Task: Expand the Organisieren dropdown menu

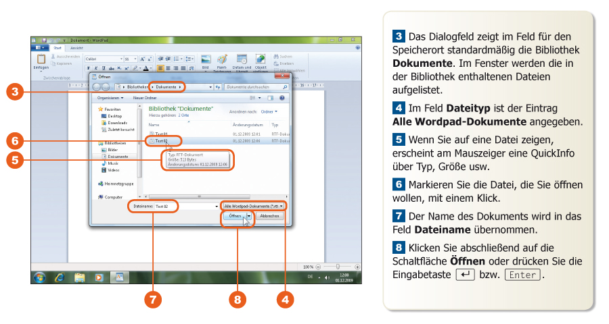Action: (110, 98)
